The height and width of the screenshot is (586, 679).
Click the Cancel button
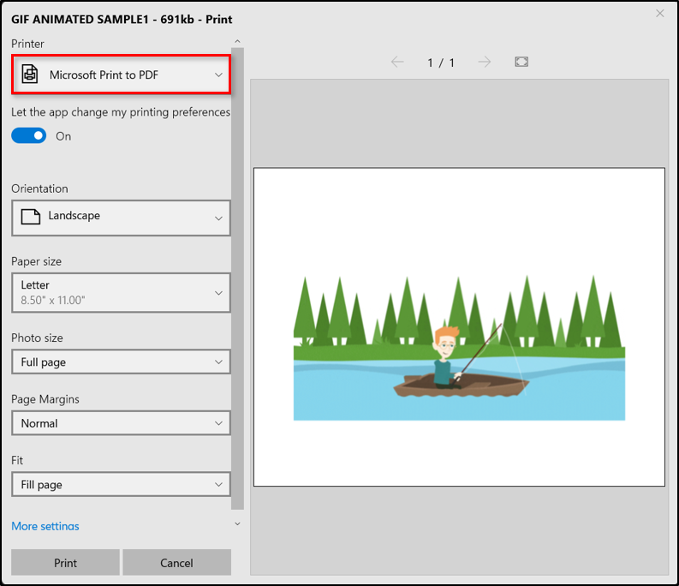(x=176, y=563)
